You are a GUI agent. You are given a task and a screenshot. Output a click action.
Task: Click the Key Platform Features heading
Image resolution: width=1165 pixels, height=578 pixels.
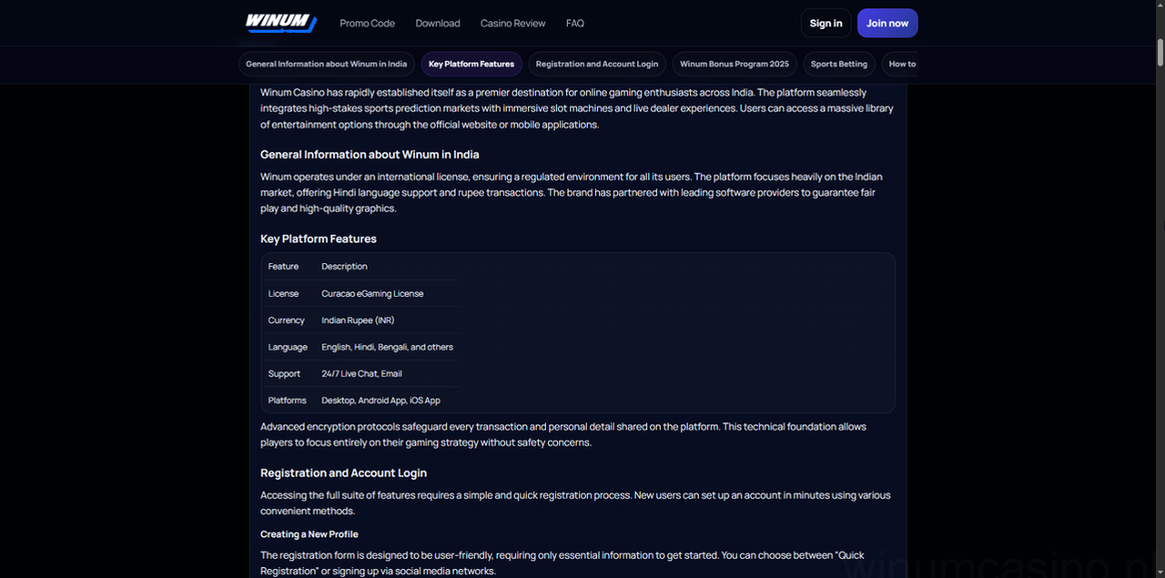click(x=319, y=238)
